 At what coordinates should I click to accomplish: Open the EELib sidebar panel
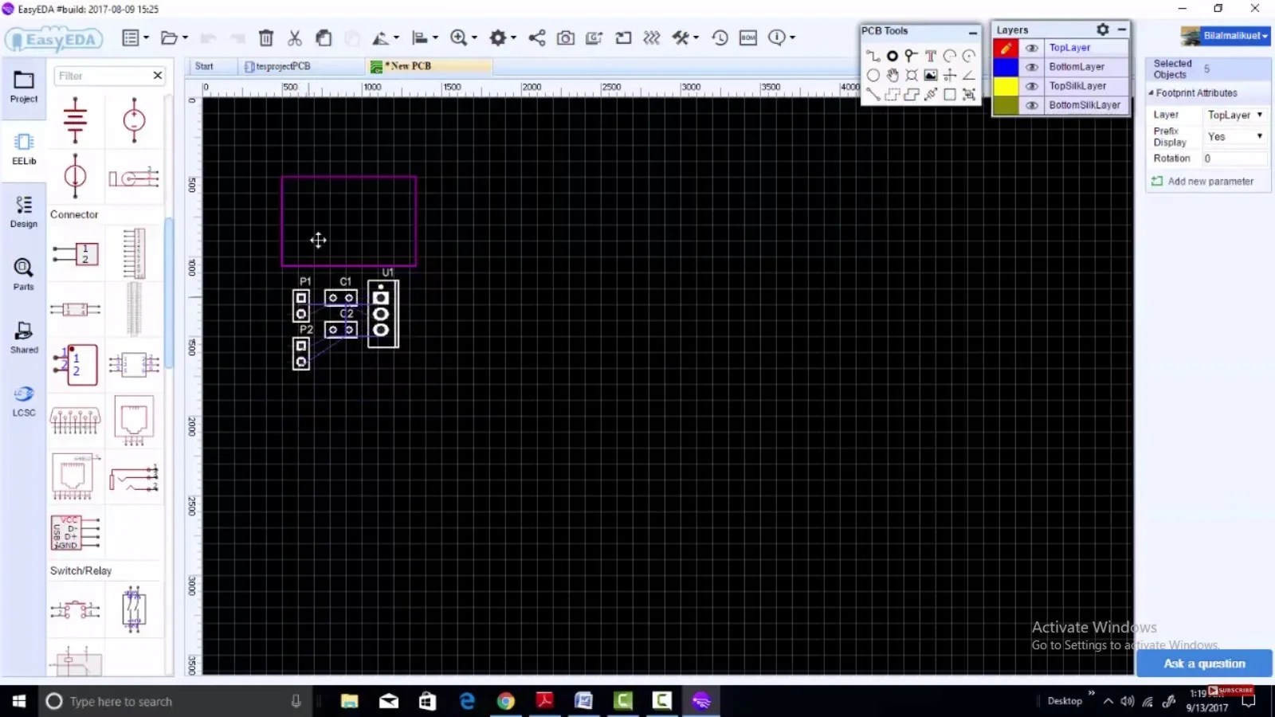click(24, 149)
